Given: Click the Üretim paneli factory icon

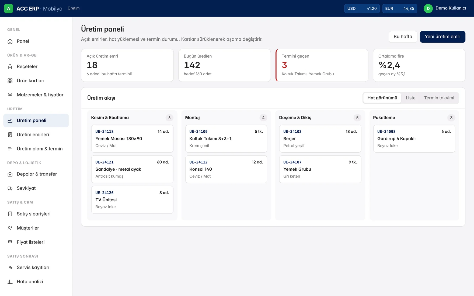Looking at the screenshot, I should (10, 121).
